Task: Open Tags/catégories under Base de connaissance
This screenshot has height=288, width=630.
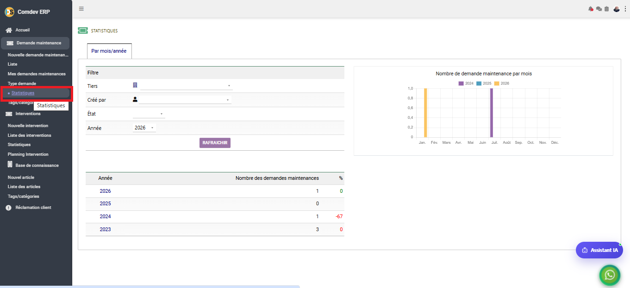Action: pyautogui.click(x=23, y=196)
